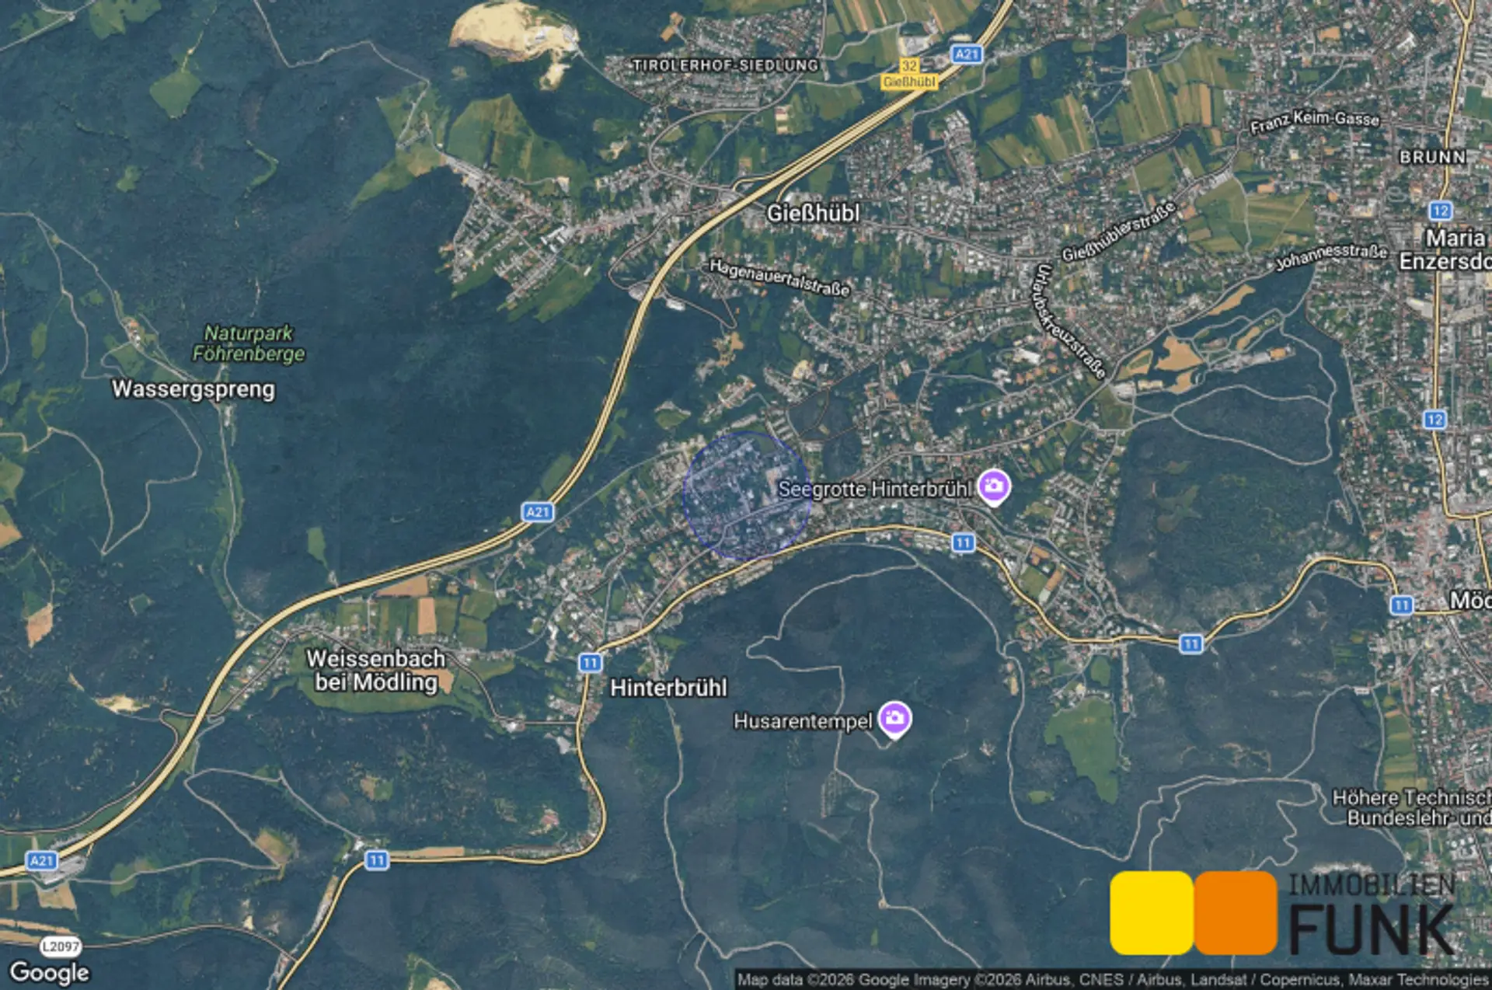This screenshot has height=990, width=1492.
Task: Click the Gießhübl town label
Action: pyautogui.click(x=813, y=213)
